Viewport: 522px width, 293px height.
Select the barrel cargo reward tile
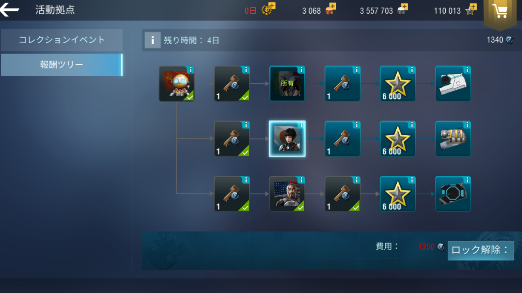[x=453, y=139]
